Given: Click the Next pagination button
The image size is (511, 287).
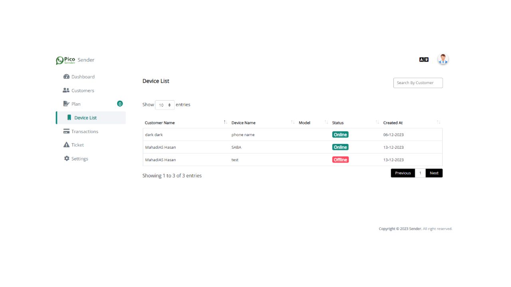Looking at the screenshot, I should [x=434, y=173].
